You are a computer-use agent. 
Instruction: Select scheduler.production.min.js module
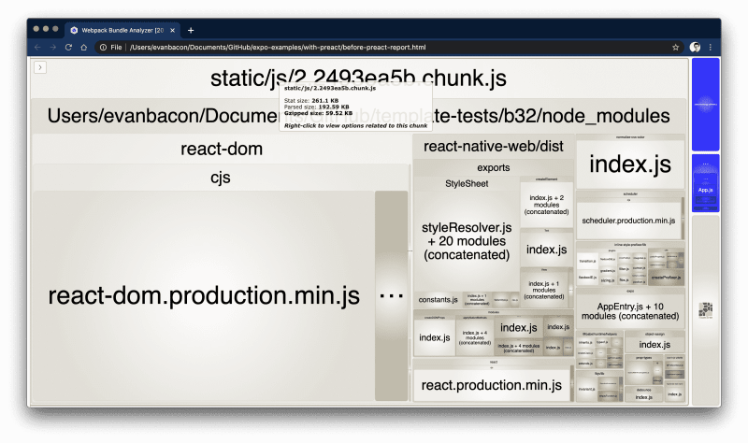(x=628, y=221)
